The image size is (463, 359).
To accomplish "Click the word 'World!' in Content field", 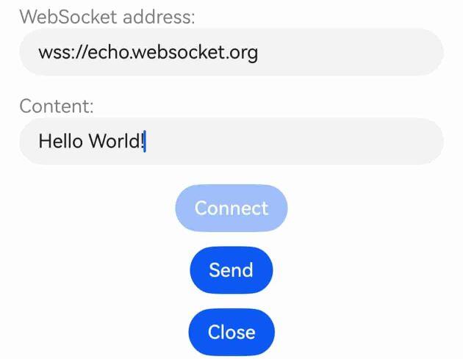I will coord(116,141).
